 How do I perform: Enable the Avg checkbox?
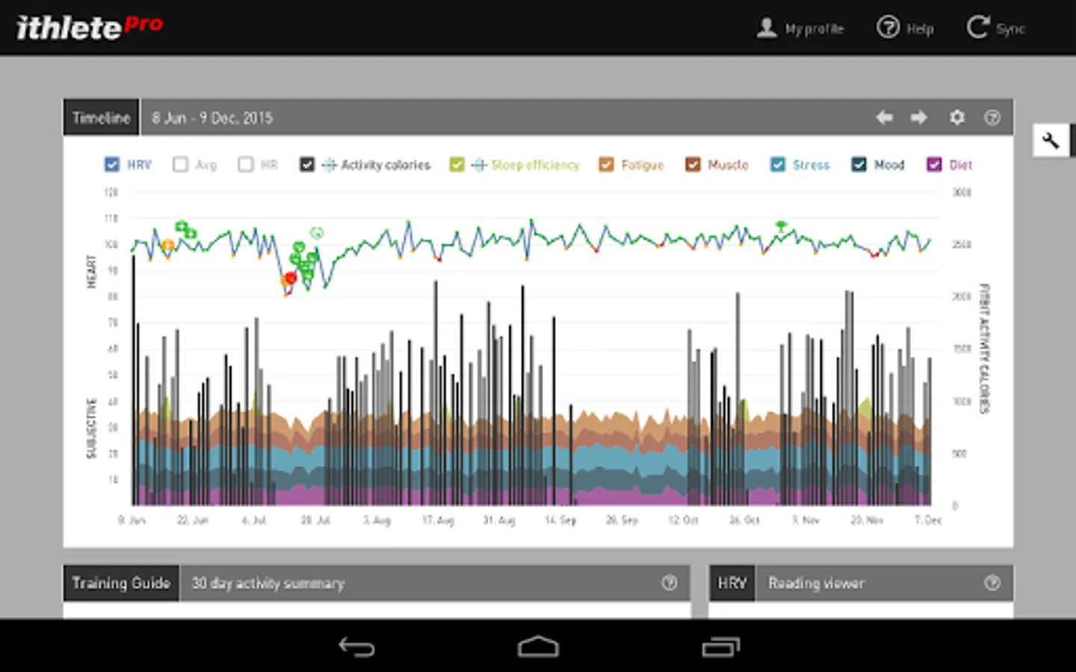180,164
